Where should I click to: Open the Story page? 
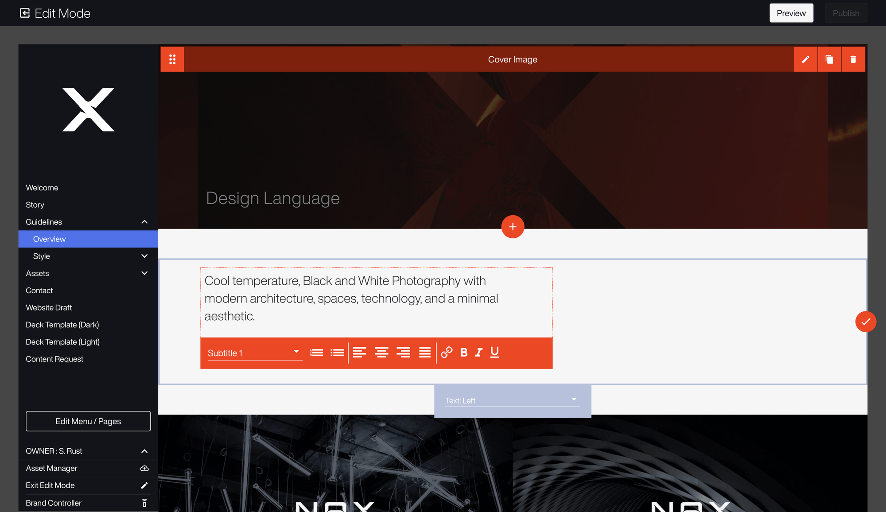click(35, 205)
